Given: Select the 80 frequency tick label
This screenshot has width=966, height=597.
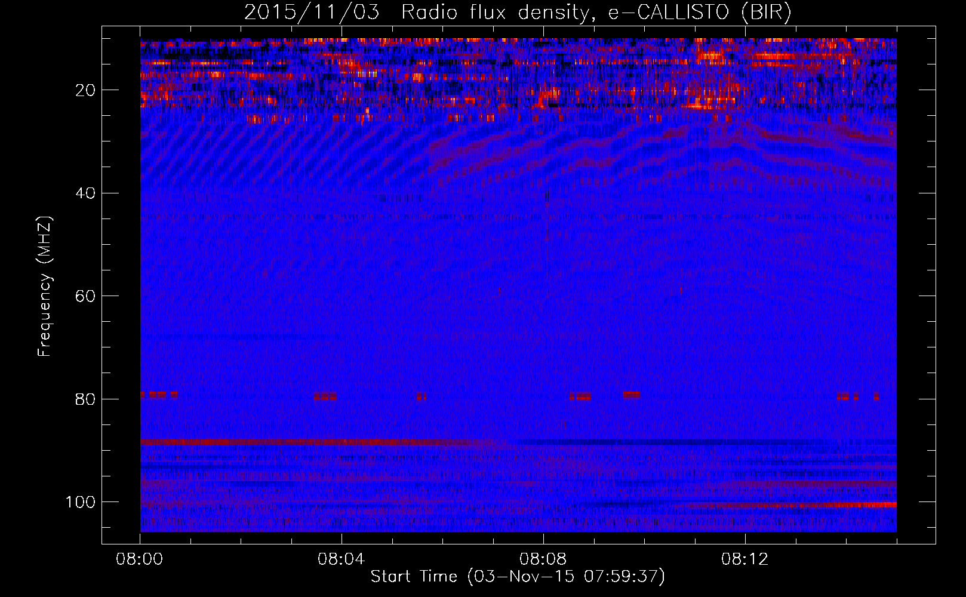Looking at the screenshot, I should (86, 399).
